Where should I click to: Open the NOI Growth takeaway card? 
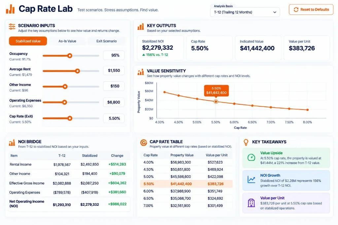pos(286,180)
